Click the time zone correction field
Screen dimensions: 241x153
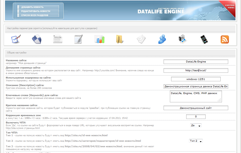pos(196,117)
